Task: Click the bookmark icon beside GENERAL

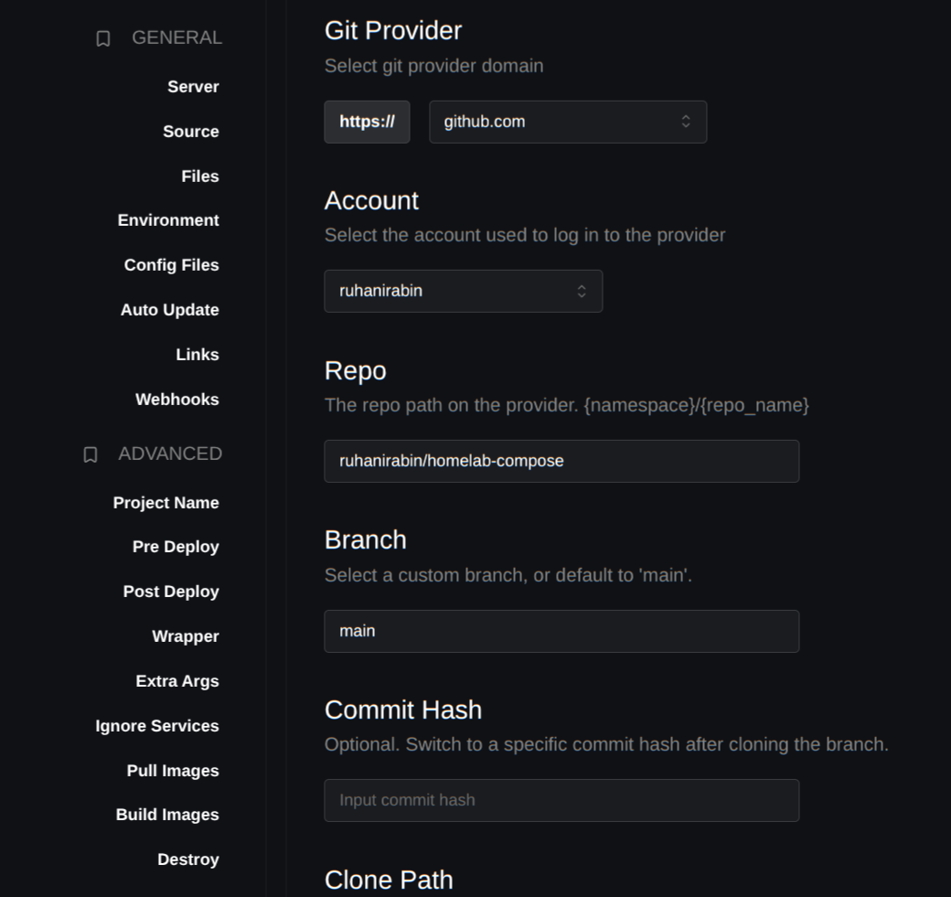Action: [x=103, y=38]
